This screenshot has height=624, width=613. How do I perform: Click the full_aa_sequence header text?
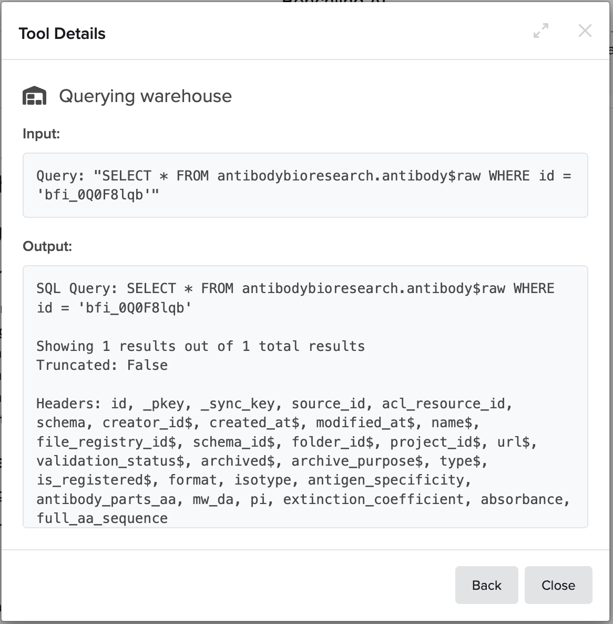102,518
